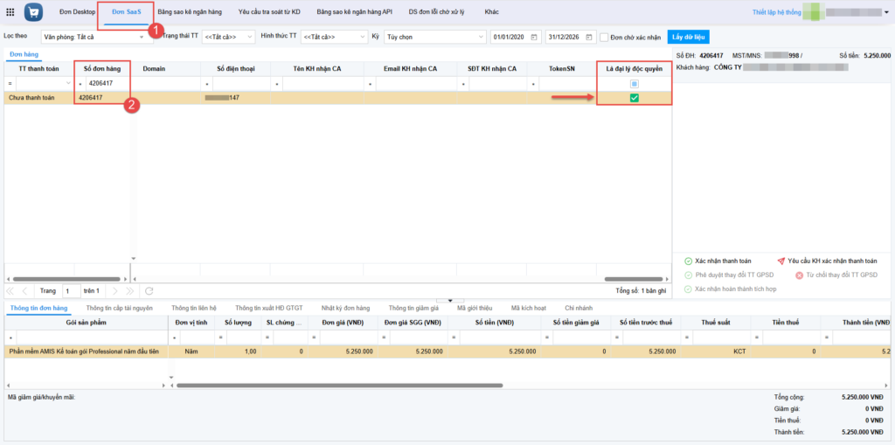Toggle the Đơn chờ xác nhận checkbox

coord(604,38)
